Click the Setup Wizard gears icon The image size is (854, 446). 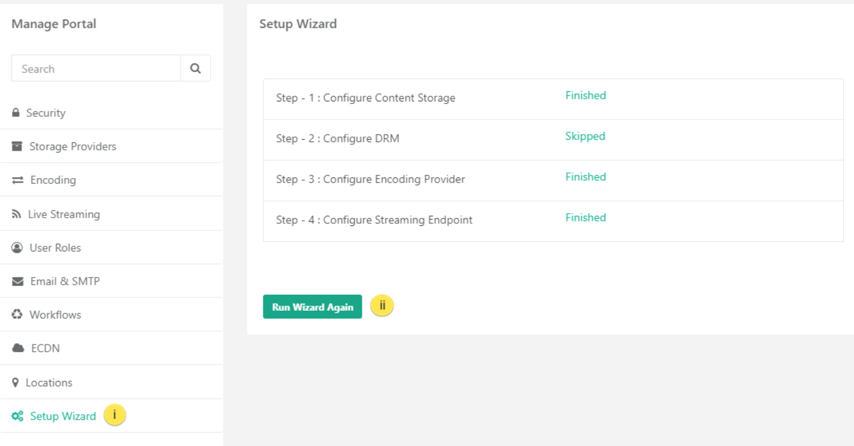click(17, 416)
